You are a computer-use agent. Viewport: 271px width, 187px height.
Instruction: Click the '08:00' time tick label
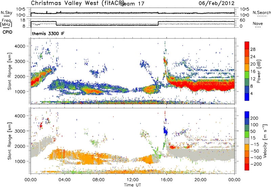point(99,180)
